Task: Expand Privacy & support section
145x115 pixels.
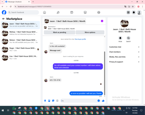Action: 124,62
